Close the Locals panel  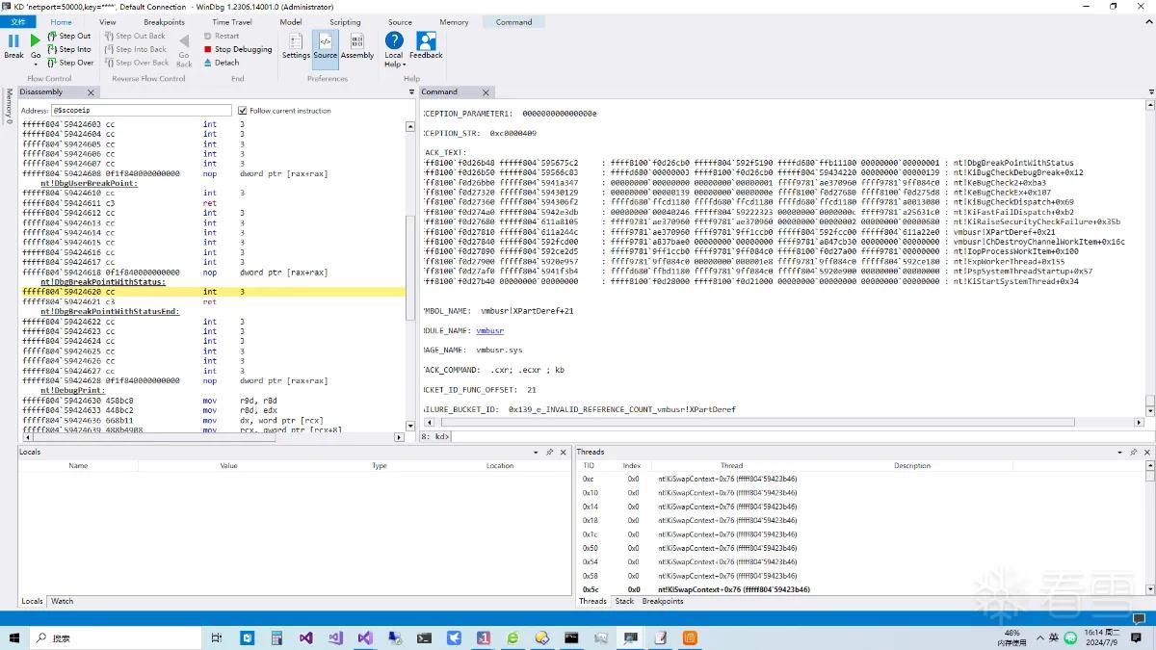(563, 452)
